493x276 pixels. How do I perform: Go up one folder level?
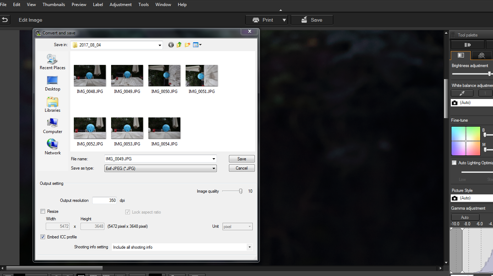click(x=179, y=45)
